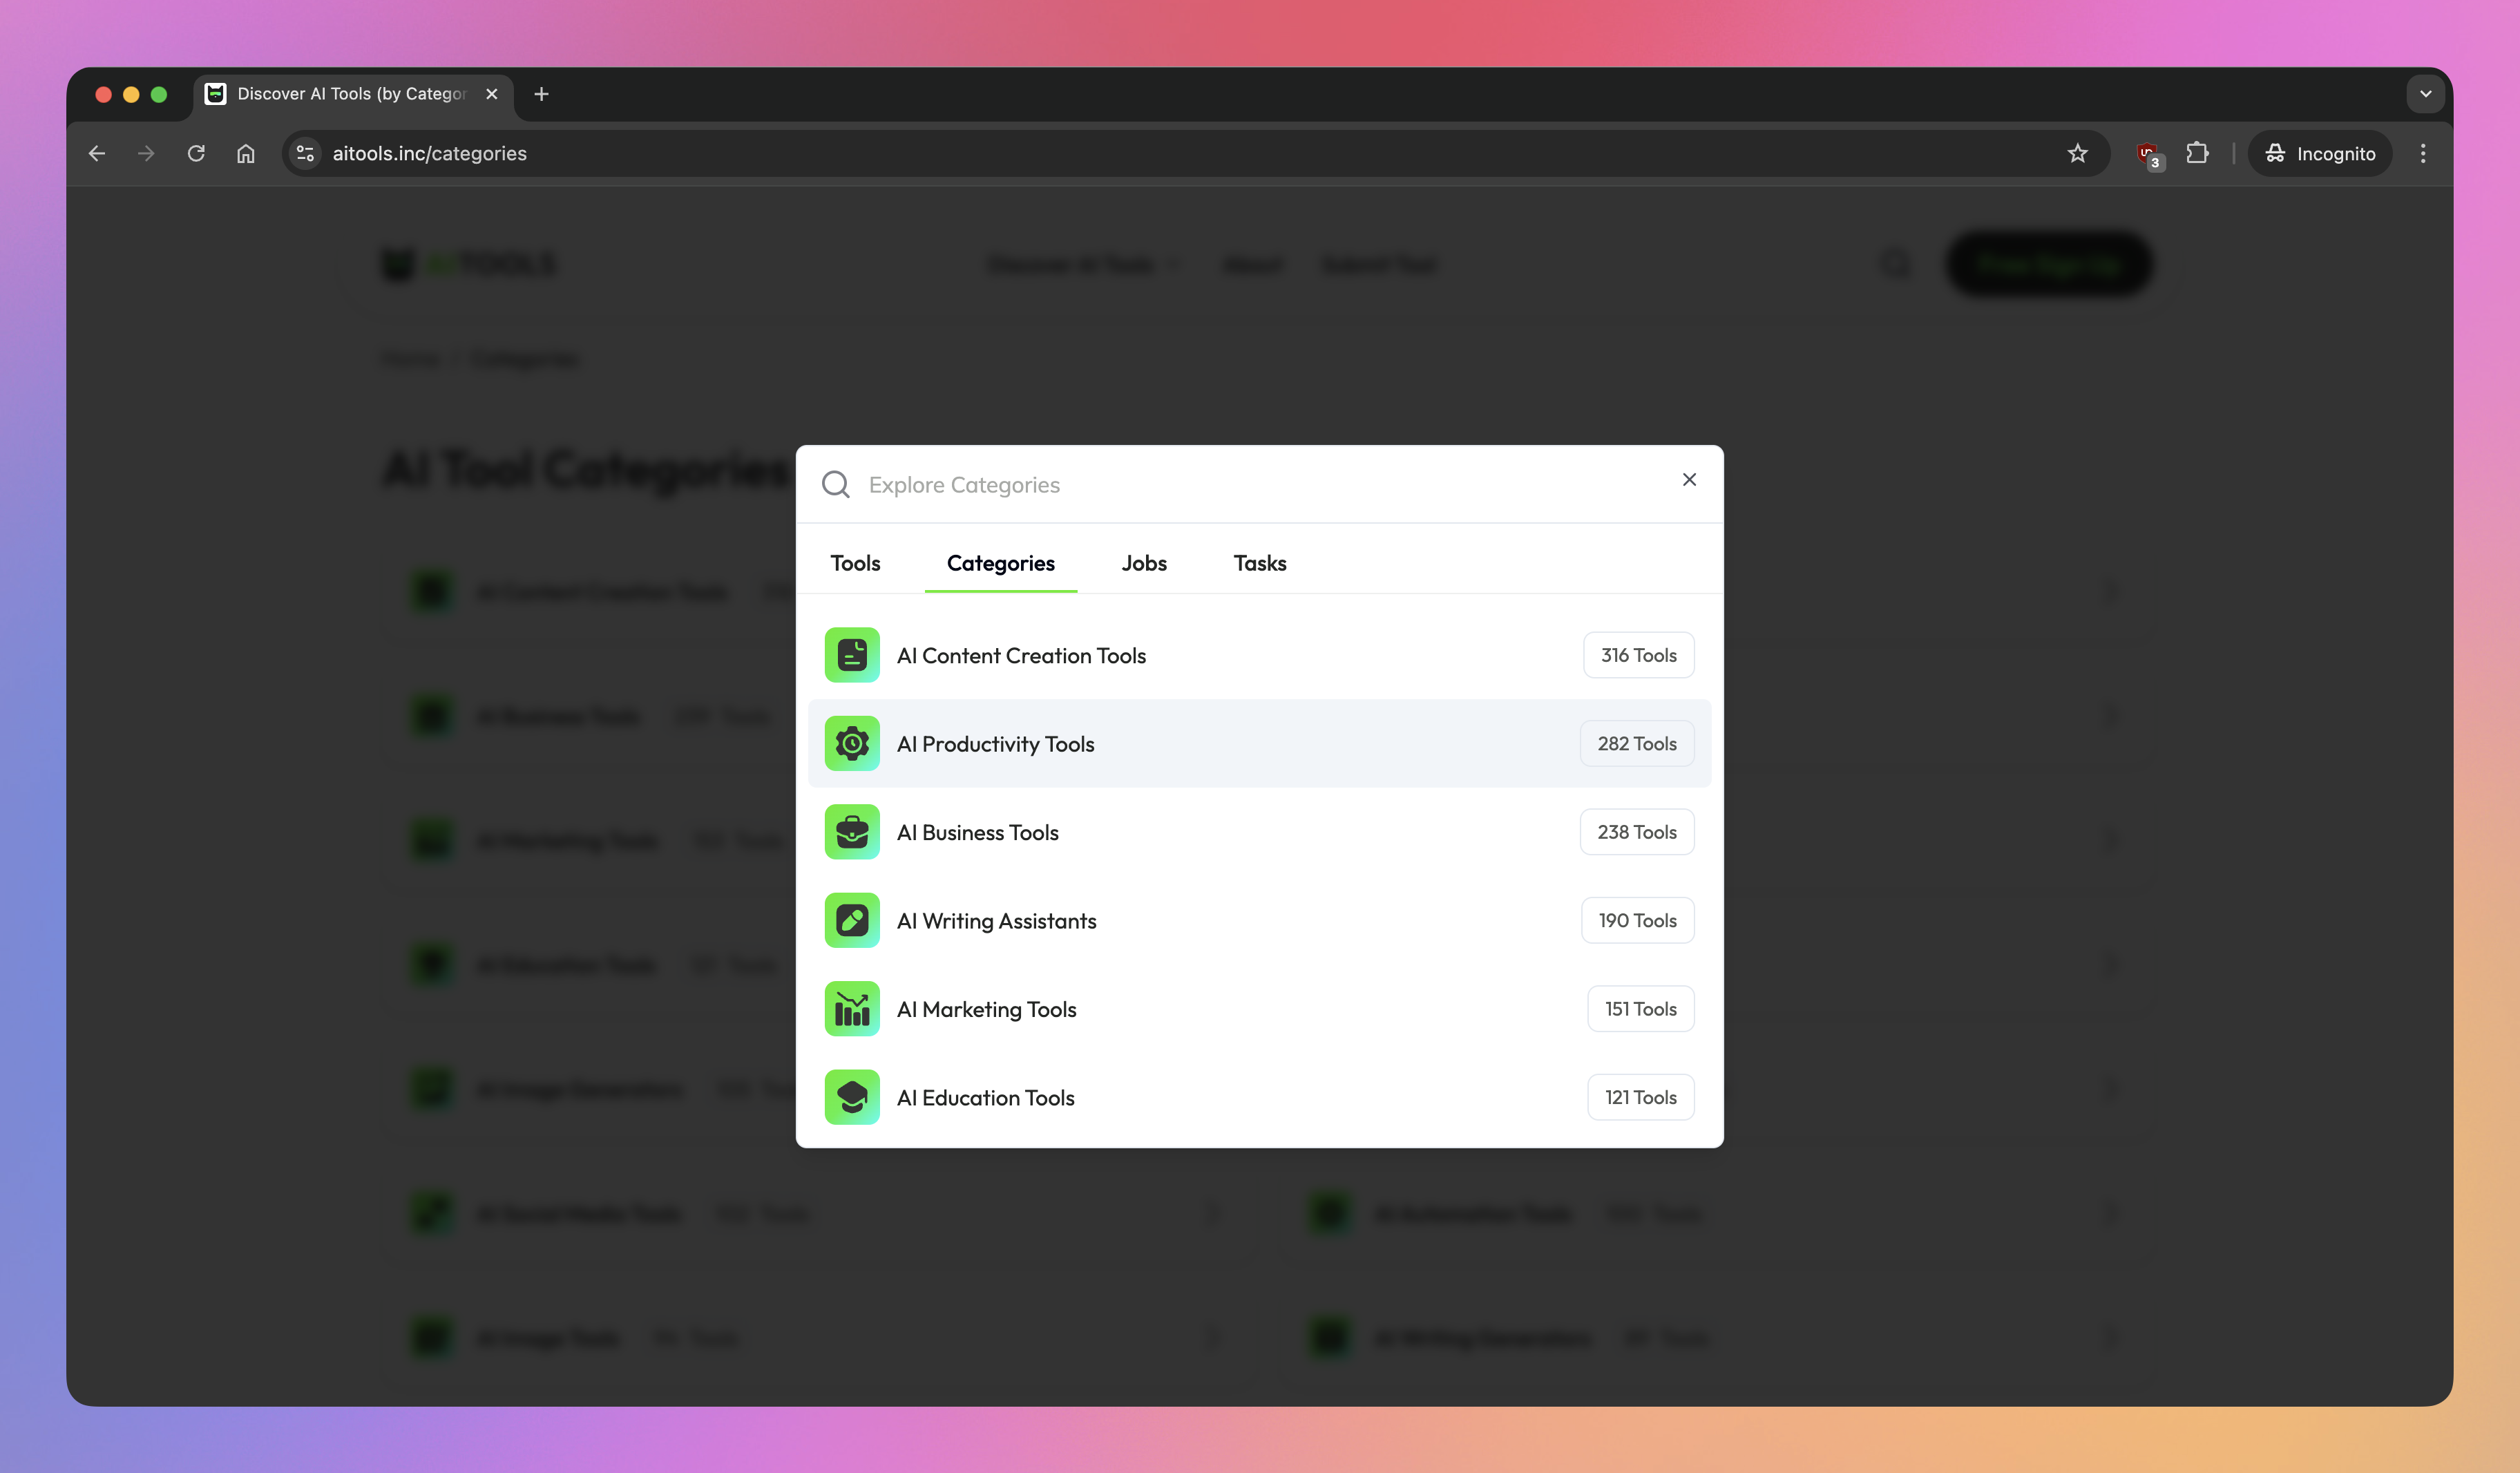2520x1473 pixels.
Task: Click the AI Business Tools briefcase icon
Action: point(852,832)
